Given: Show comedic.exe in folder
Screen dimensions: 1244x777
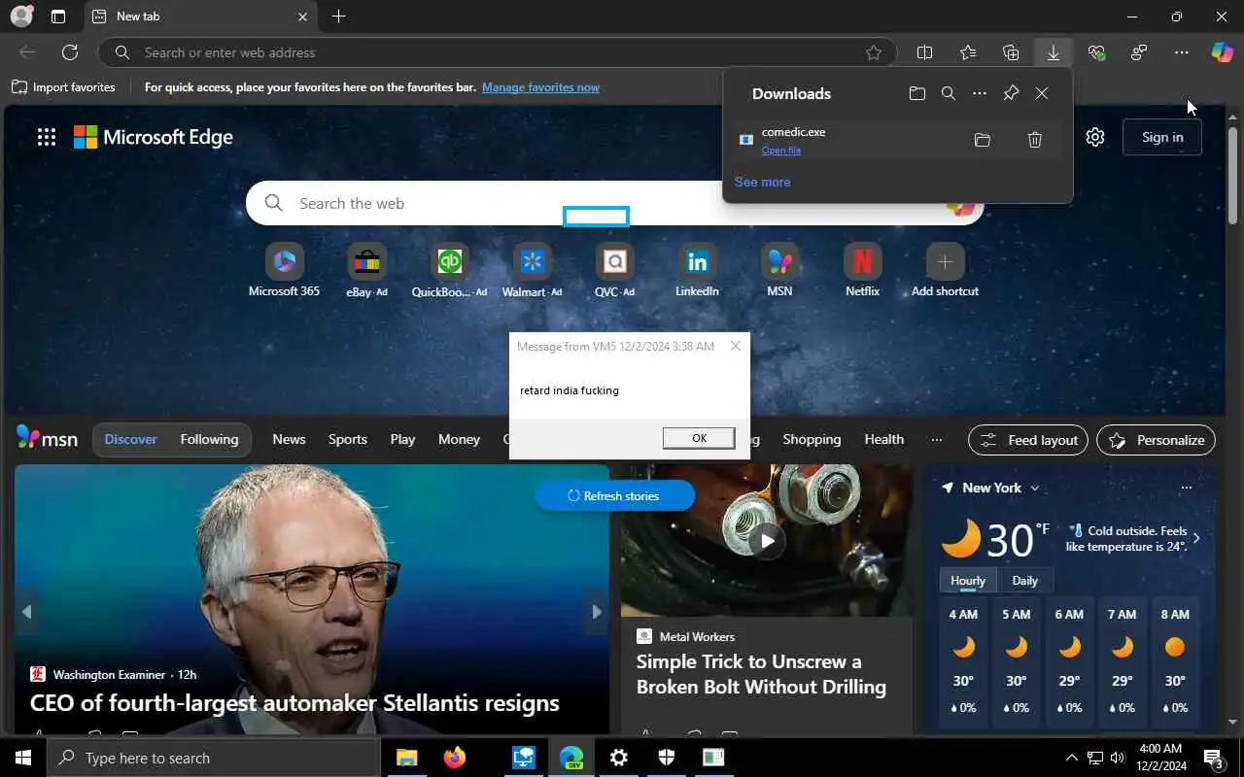Looking at the screenshot, I should tap(982, 140).
